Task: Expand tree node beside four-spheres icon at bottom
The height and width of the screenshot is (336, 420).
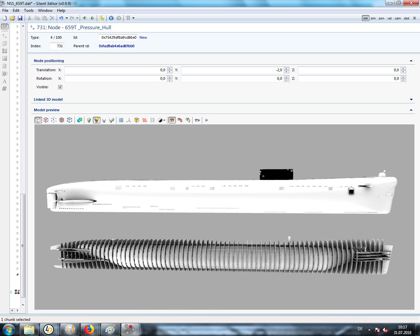Action: [x=11, y=292]
